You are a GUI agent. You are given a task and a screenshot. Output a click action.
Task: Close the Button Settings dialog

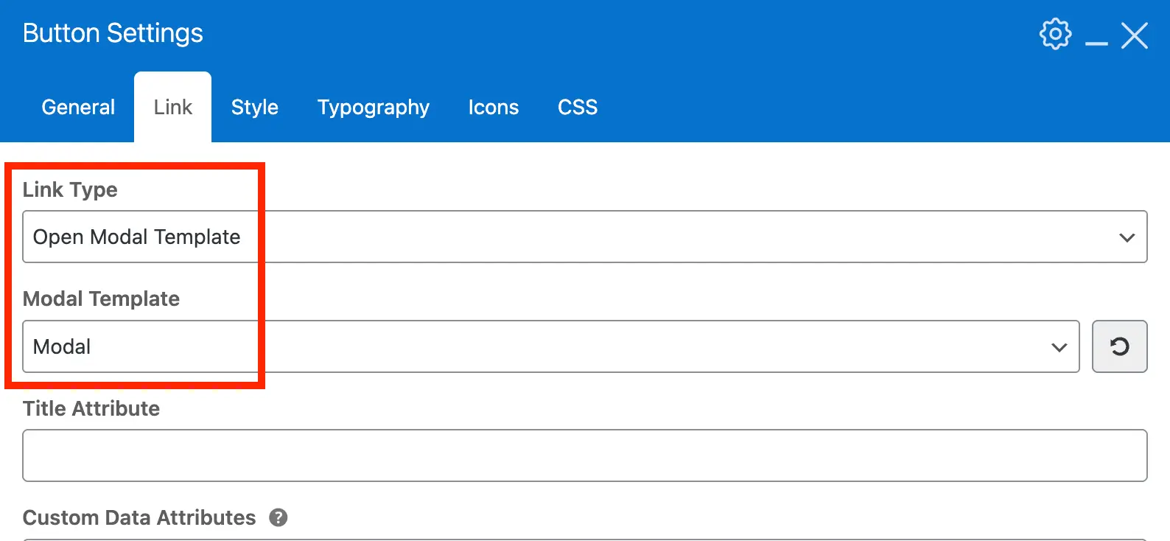coord(1135,34)
